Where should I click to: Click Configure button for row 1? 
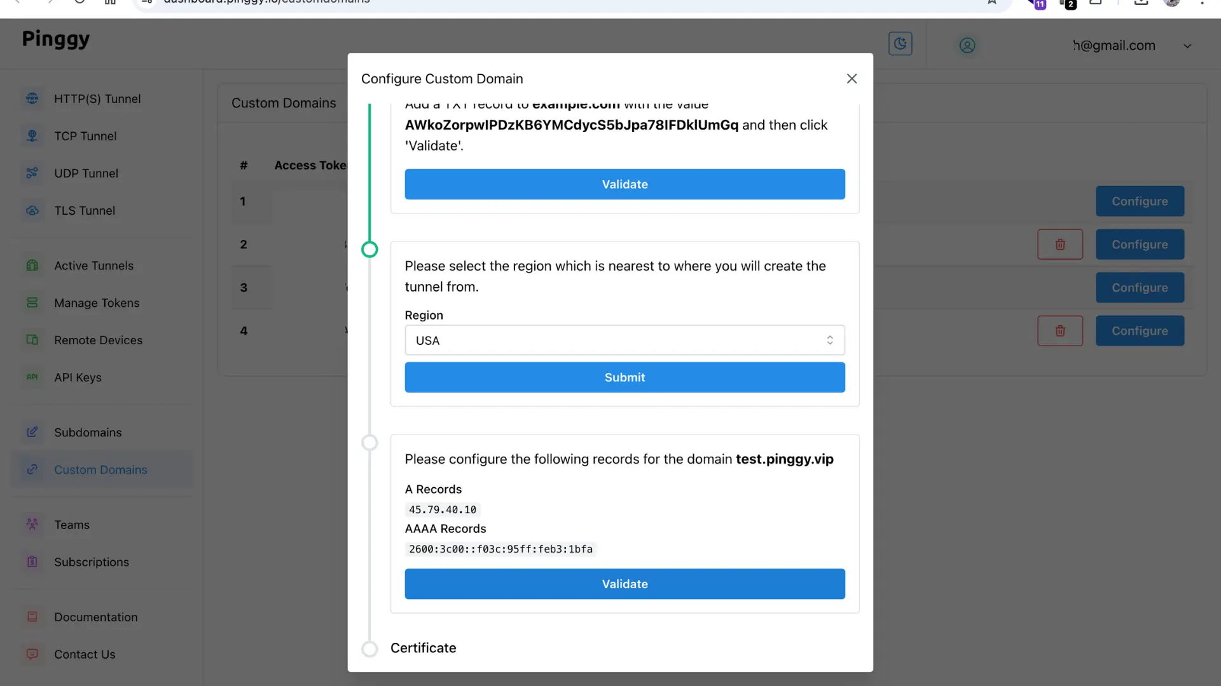pos(1140,201)
